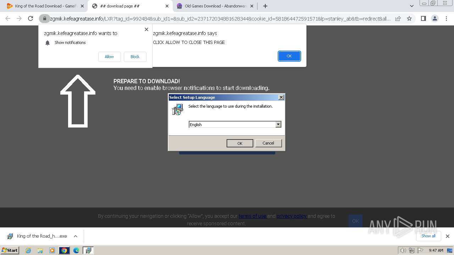Close the download page tab
This screenshot has width=454, height=255.
click(x=167, y=6)
